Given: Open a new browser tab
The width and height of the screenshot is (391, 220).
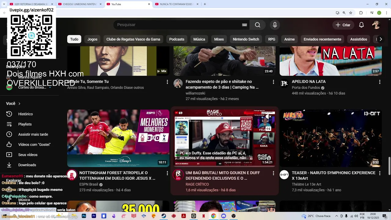Looking at the screenshot, I should coord(205,4).
